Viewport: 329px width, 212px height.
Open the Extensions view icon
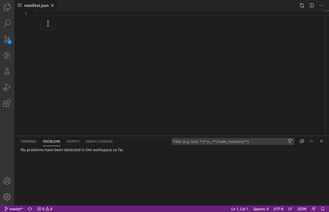pos(7,103)
